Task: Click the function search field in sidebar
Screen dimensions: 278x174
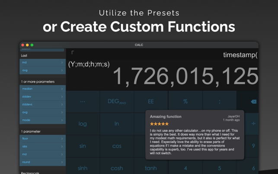Action: pos(42,49)
